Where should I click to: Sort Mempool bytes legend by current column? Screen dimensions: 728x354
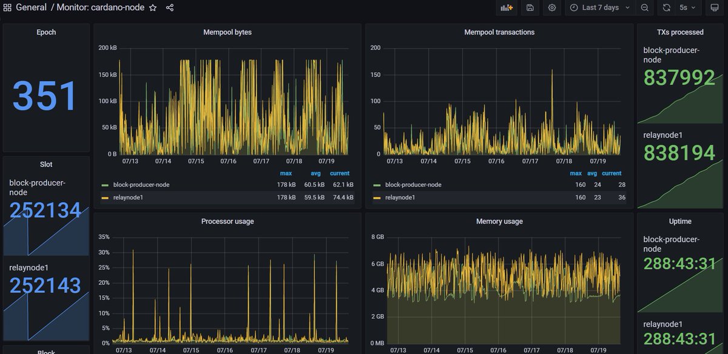coord(340,173)
